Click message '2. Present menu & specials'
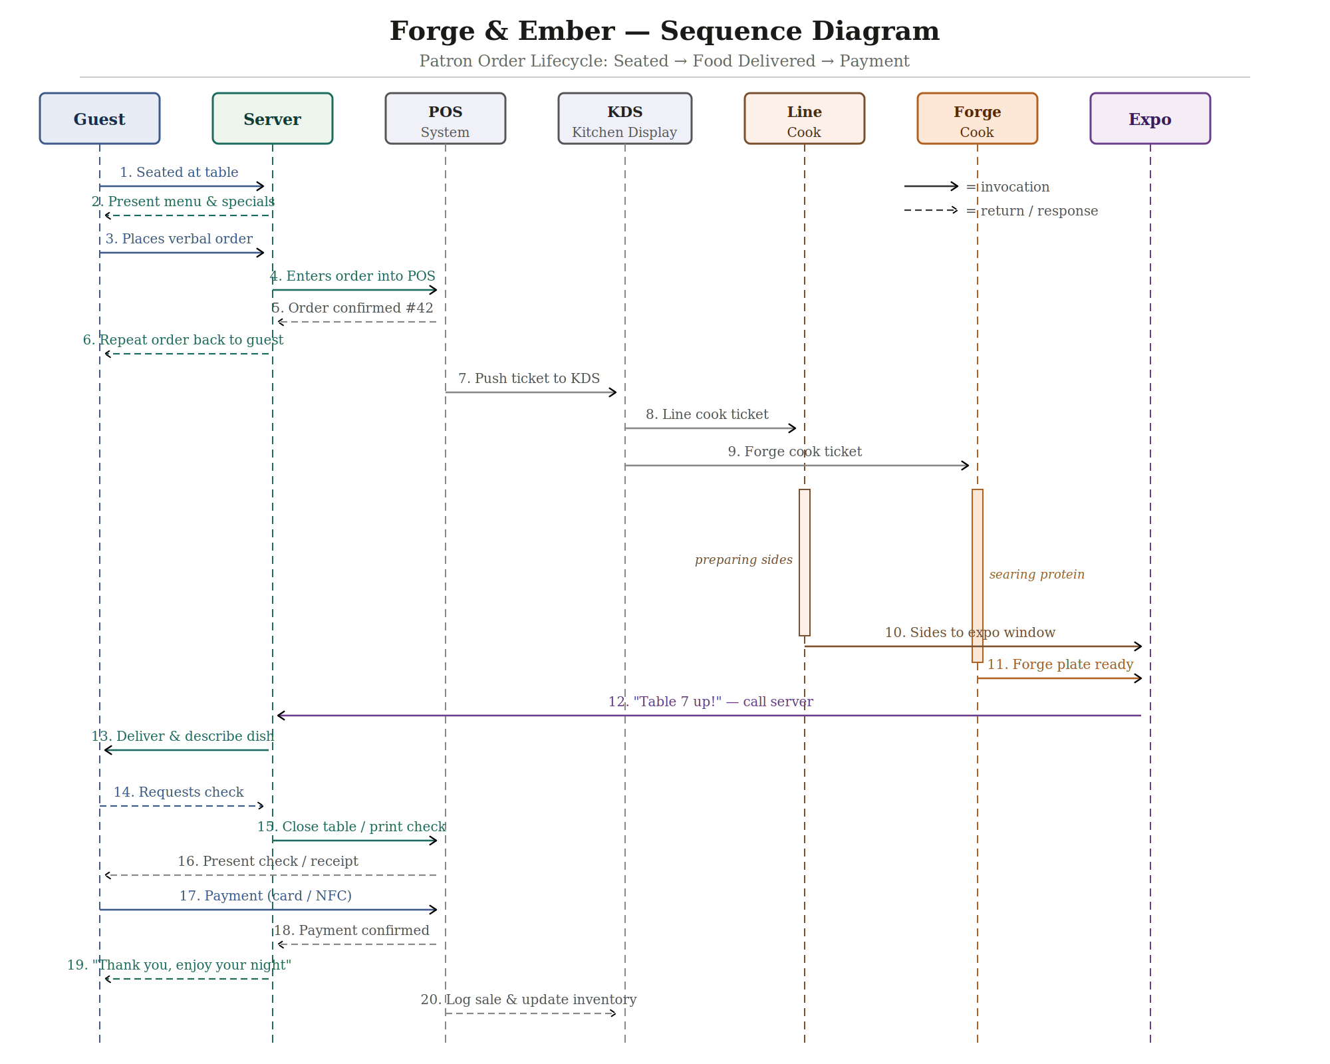Image resolution: width=1330 pixels, height=1064 pixels. tap(183, 202)
